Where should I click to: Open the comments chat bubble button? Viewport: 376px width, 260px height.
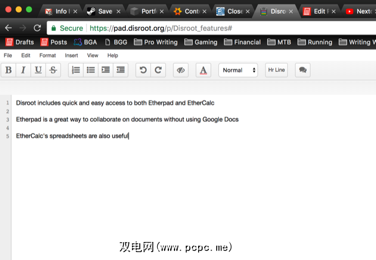302,70
